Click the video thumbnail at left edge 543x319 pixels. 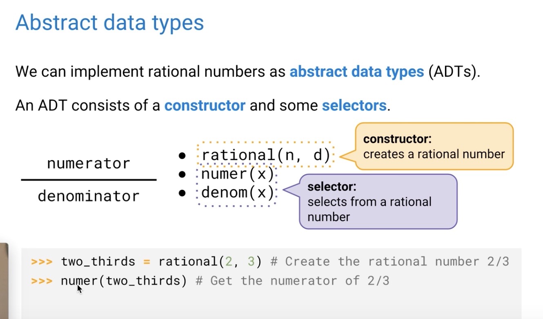coord(4,281)
